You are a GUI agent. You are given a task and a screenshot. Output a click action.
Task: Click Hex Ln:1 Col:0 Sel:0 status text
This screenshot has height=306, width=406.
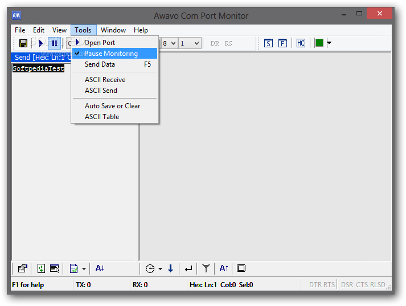pos(222,285)
